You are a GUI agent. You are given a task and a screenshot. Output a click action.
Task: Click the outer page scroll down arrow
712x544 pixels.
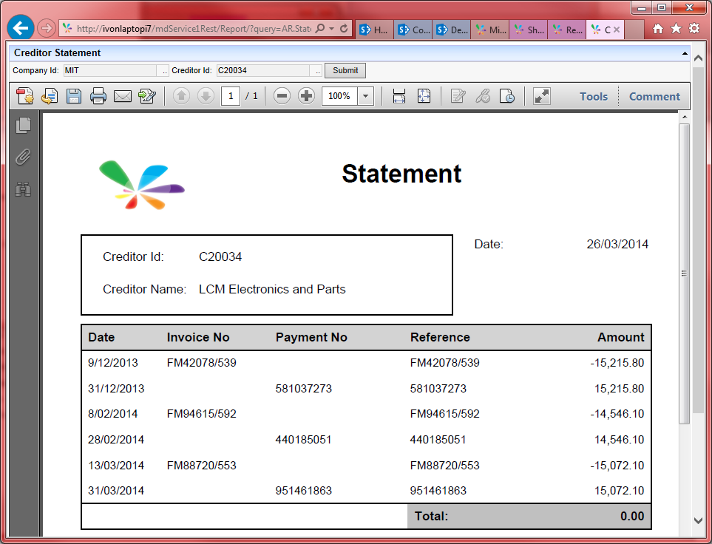[699, 520]
